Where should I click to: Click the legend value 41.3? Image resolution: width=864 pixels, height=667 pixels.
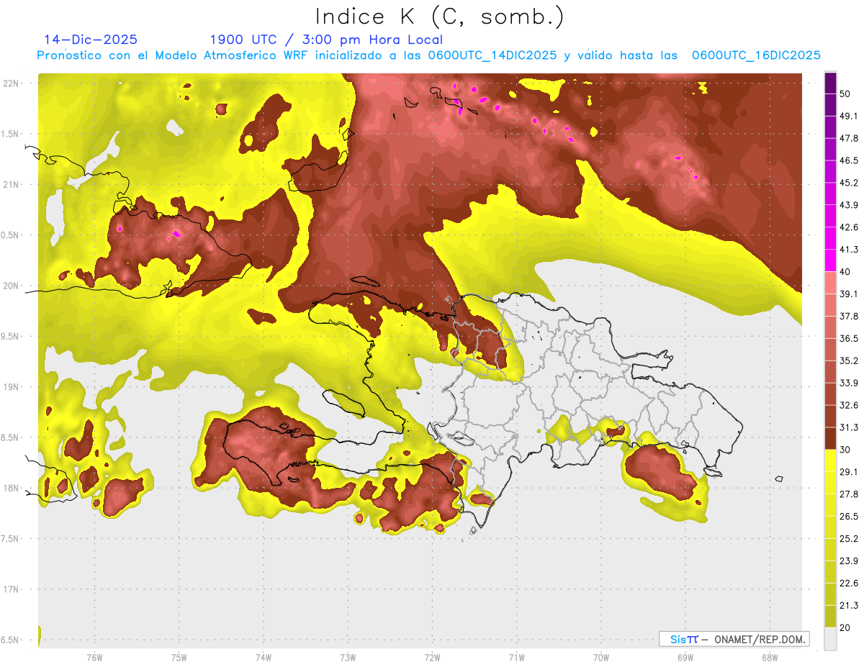pos(848,250)
